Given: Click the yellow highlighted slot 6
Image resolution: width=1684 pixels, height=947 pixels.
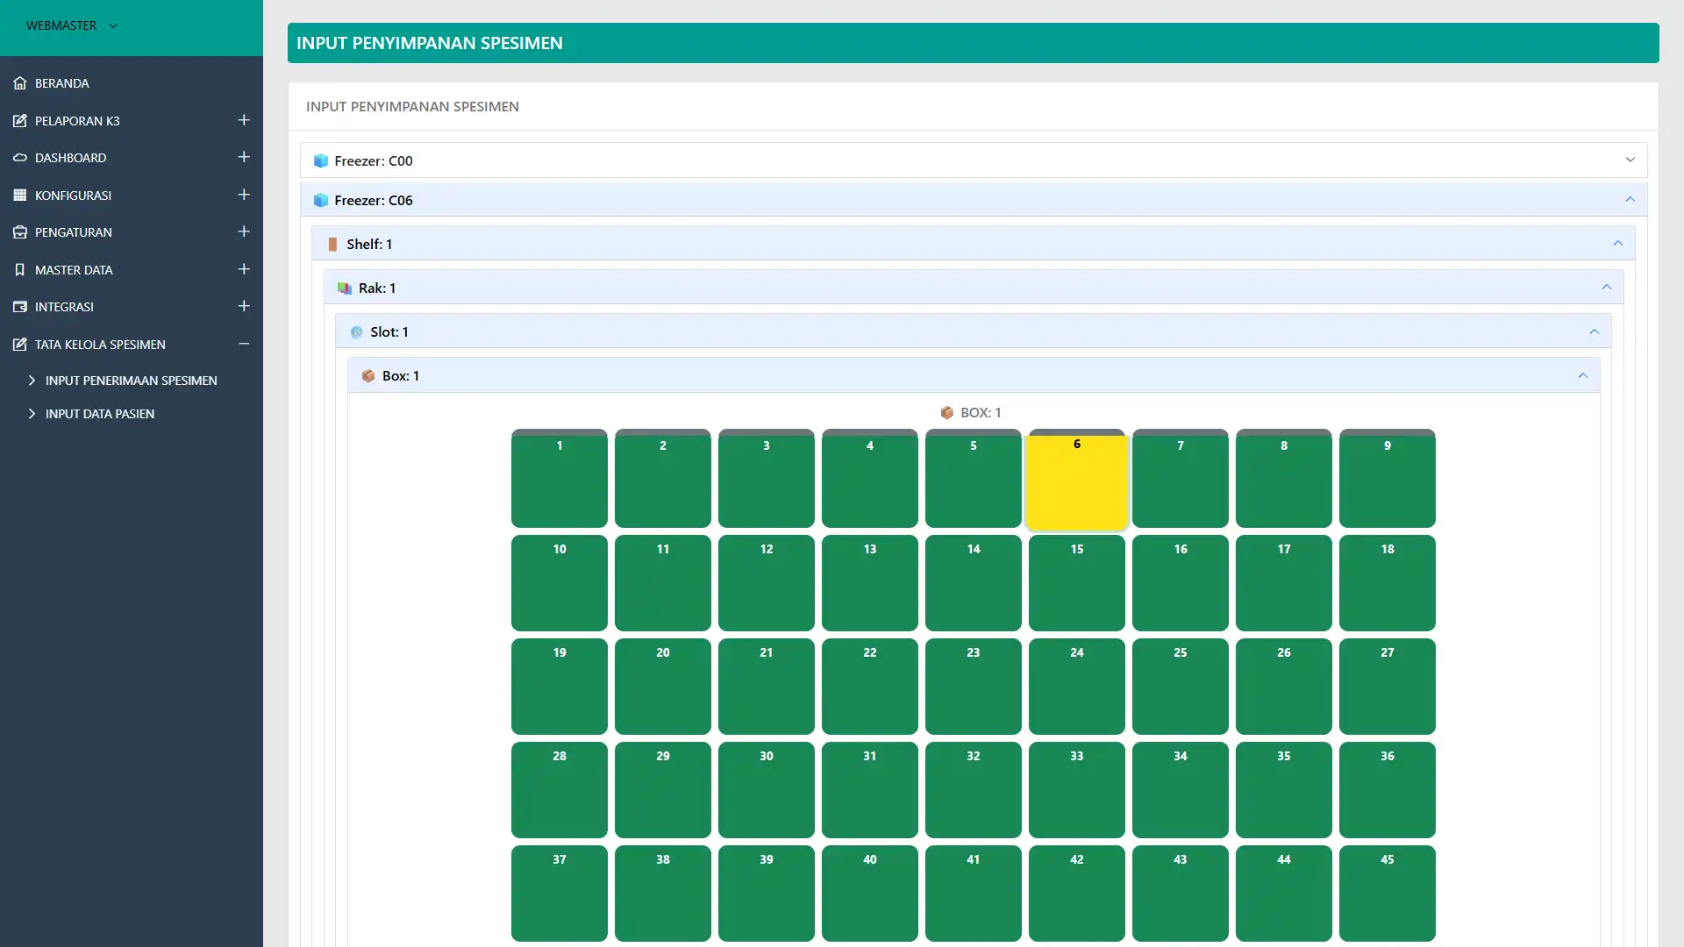Looking at the screenshot, I should [x=1076, y=481].
